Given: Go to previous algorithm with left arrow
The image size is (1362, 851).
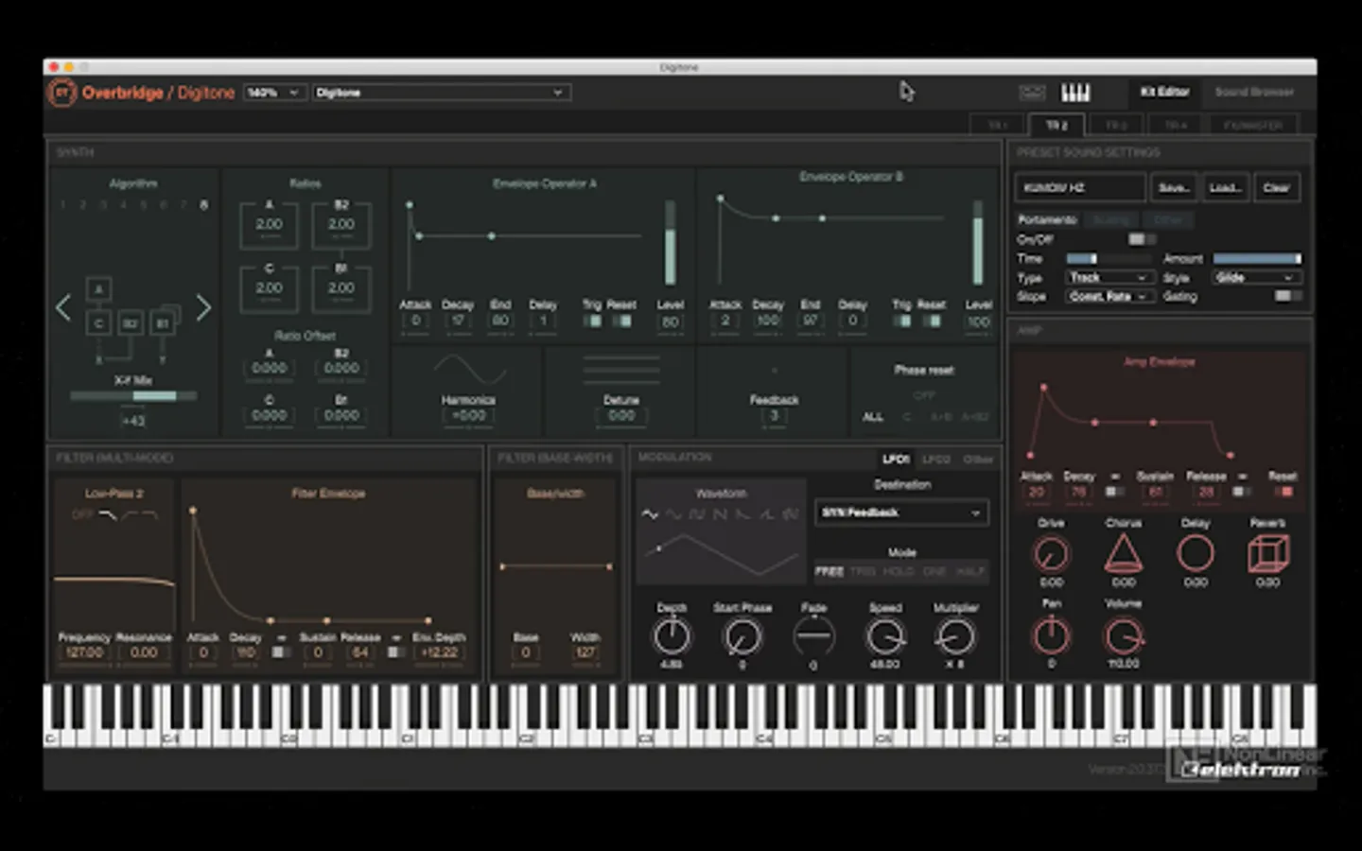Looking at the screenshot, I should pyautogui.click(x=63, y=307).
